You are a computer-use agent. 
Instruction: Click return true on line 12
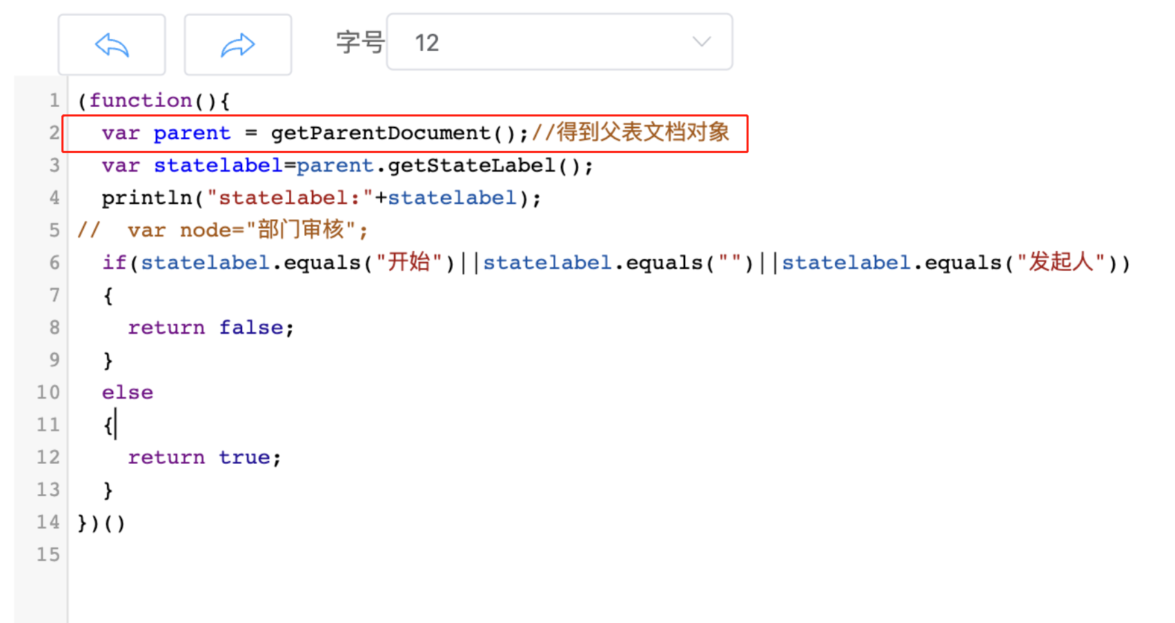click(x=204, y=457)
